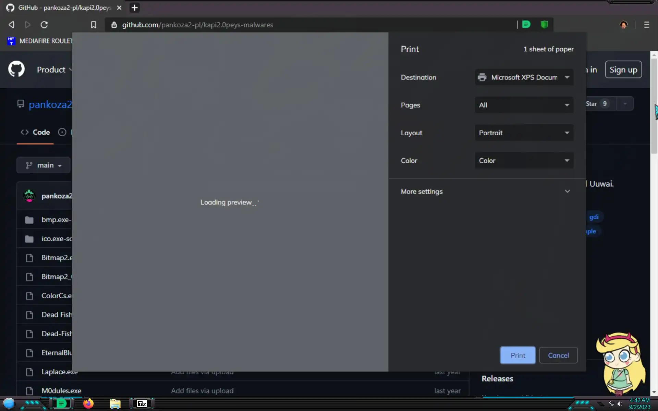Cancel the print dialog
This screenshot has width=658, height=411.
coord(558,355)
